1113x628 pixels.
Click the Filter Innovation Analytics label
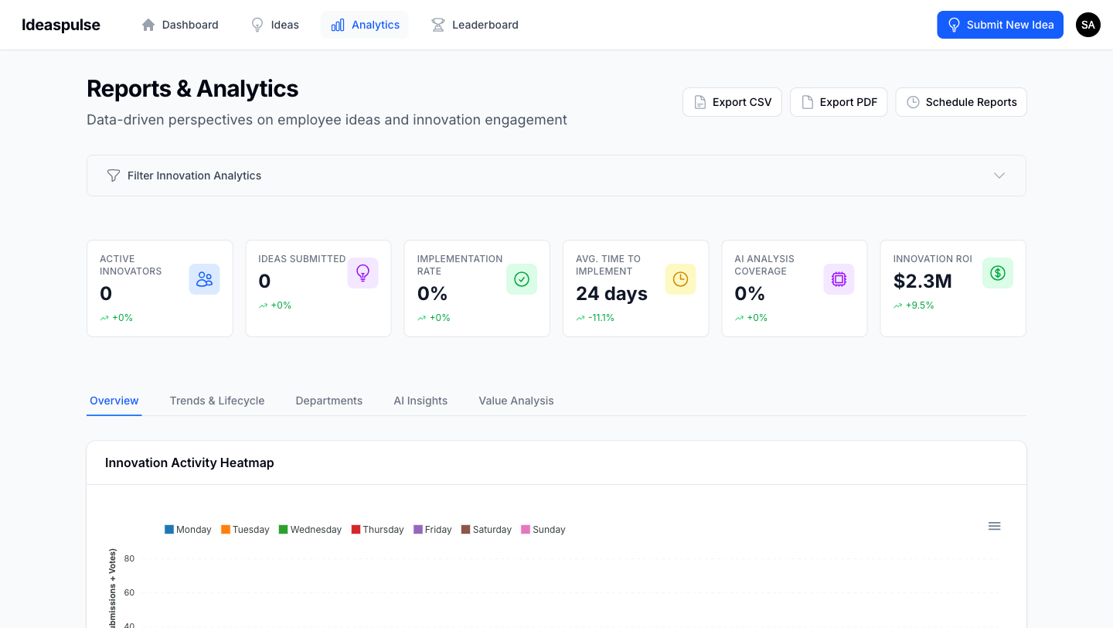click(x=194, y=176)
